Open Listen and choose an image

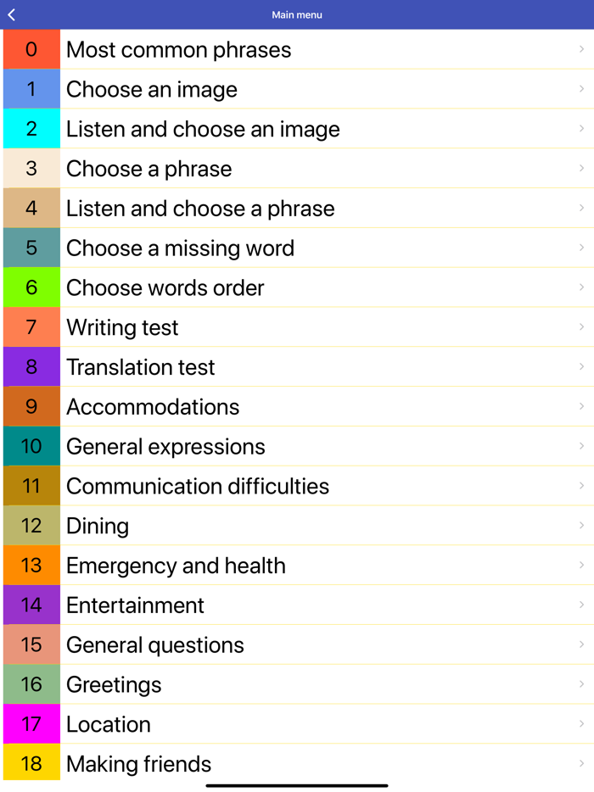click(203, 129)
